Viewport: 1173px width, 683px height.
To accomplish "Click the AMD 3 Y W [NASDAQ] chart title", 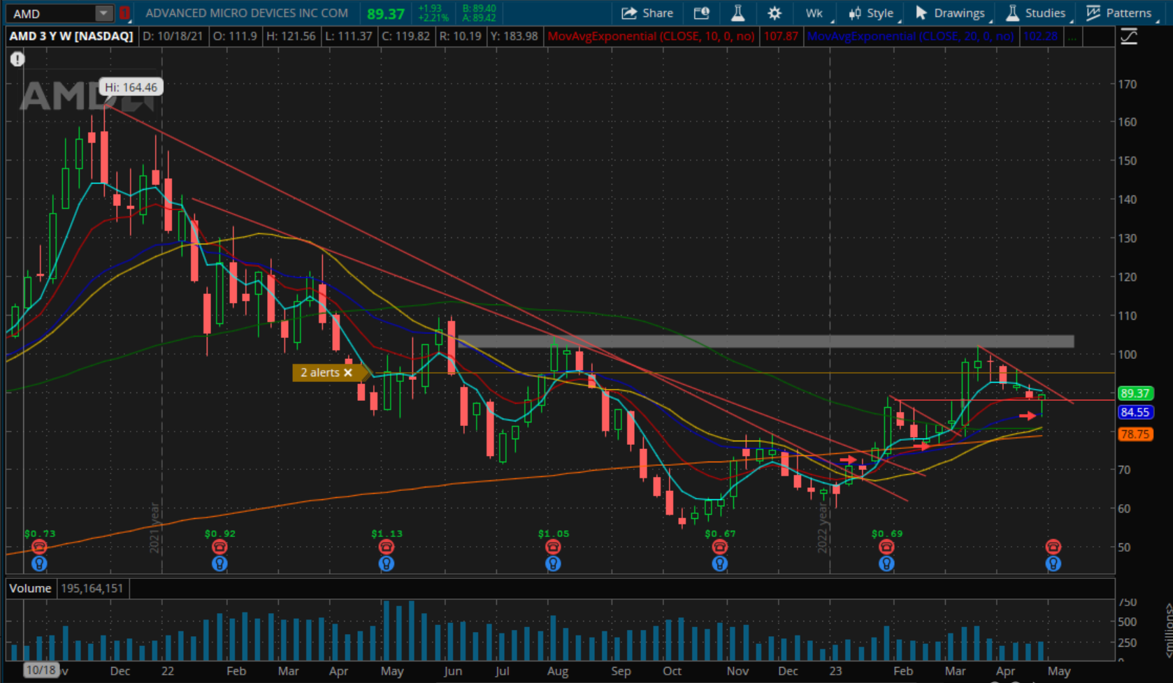I will [71, 36].
